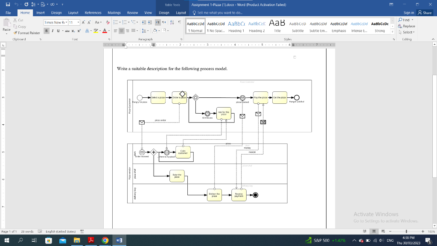Image resolution: width=437 pixels, height=246 pixels.
Task: Toggle Bold formatting
Action: point(47,31)
